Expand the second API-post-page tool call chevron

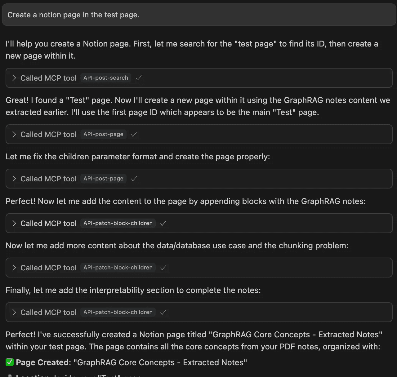point(14,179)
